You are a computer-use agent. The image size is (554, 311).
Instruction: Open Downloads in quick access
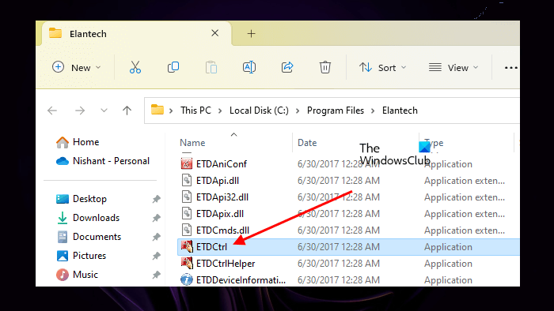88,218
